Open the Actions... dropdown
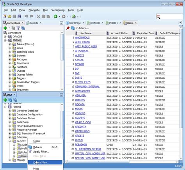185x170 pixels. pyautogui.click(x=82, y=28)
